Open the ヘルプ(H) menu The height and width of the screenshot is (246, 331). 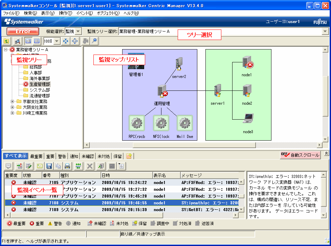click(131, 13)
